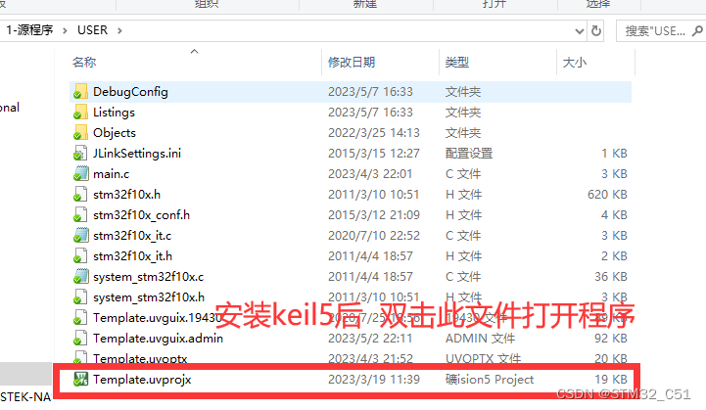Select the Objects folder icon
706x410 pixels.
pyautogui.click(x=80, y=133)
